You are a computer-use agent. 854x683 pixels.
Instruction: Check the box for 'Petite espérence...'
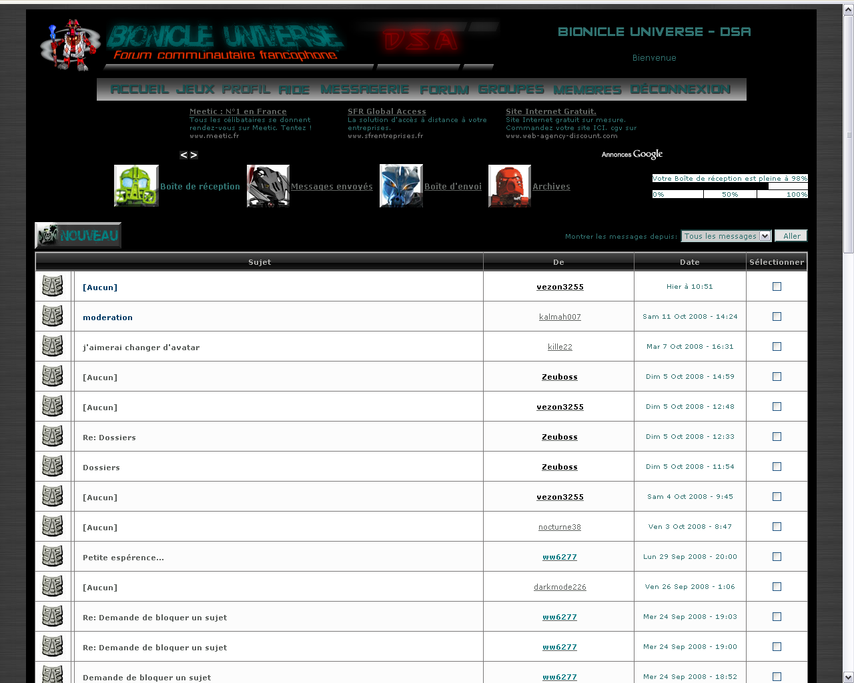click(776, 556)
